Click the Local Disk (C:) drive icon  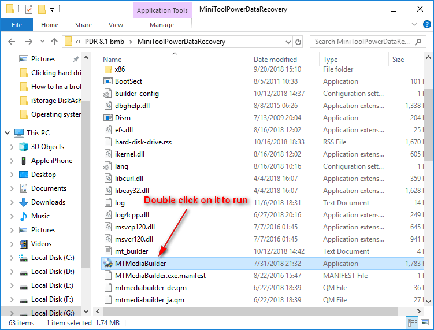[x=23, y=258]
